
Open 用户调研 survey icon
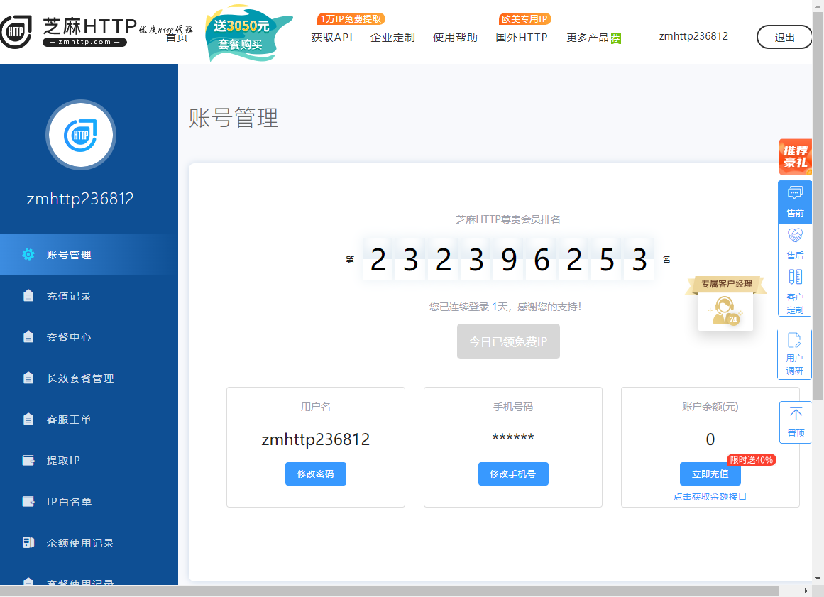(795, 340)
